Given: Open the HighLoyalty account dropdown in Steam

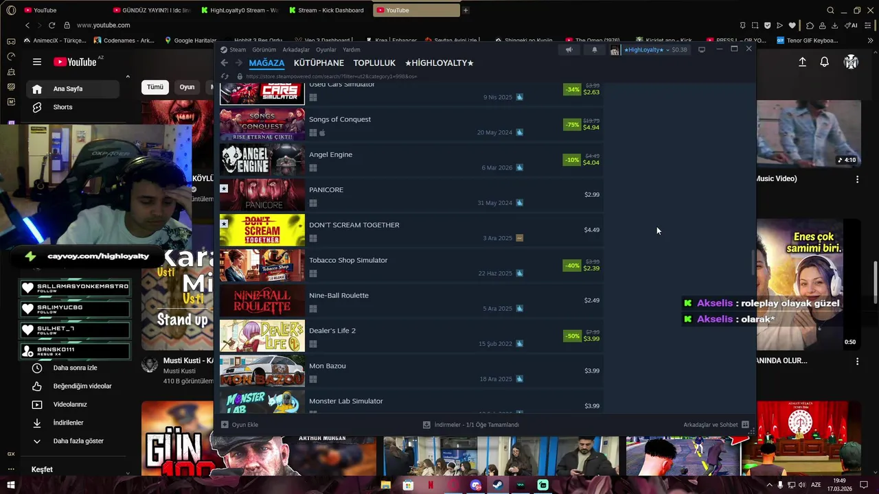Looking at the screenshot, I should point(646,49).
